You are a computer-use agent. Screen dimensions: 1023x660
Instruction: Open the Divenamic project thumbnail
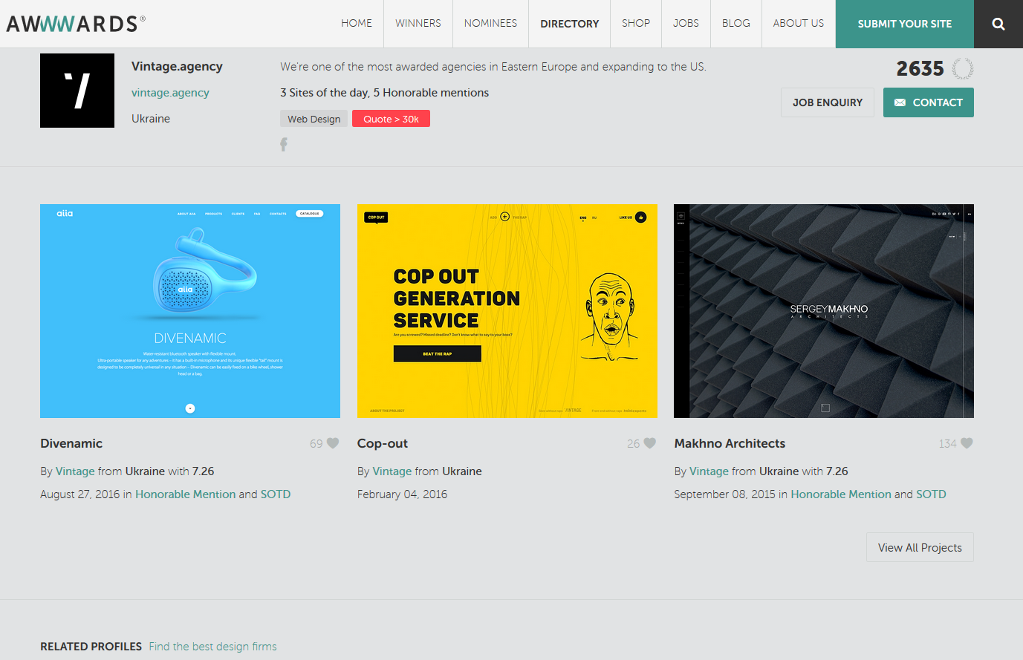pos(190,311)
